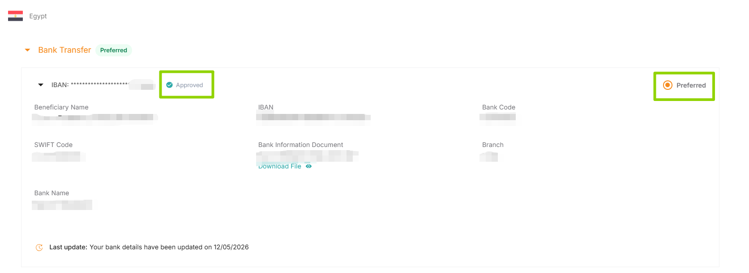Click the blurred Bank Name value
Screen dimensions: 749x273
62,205
